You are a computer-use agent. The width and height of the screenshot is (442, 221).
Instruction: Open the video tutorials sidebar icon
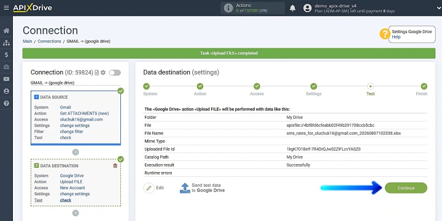[6, 79]
